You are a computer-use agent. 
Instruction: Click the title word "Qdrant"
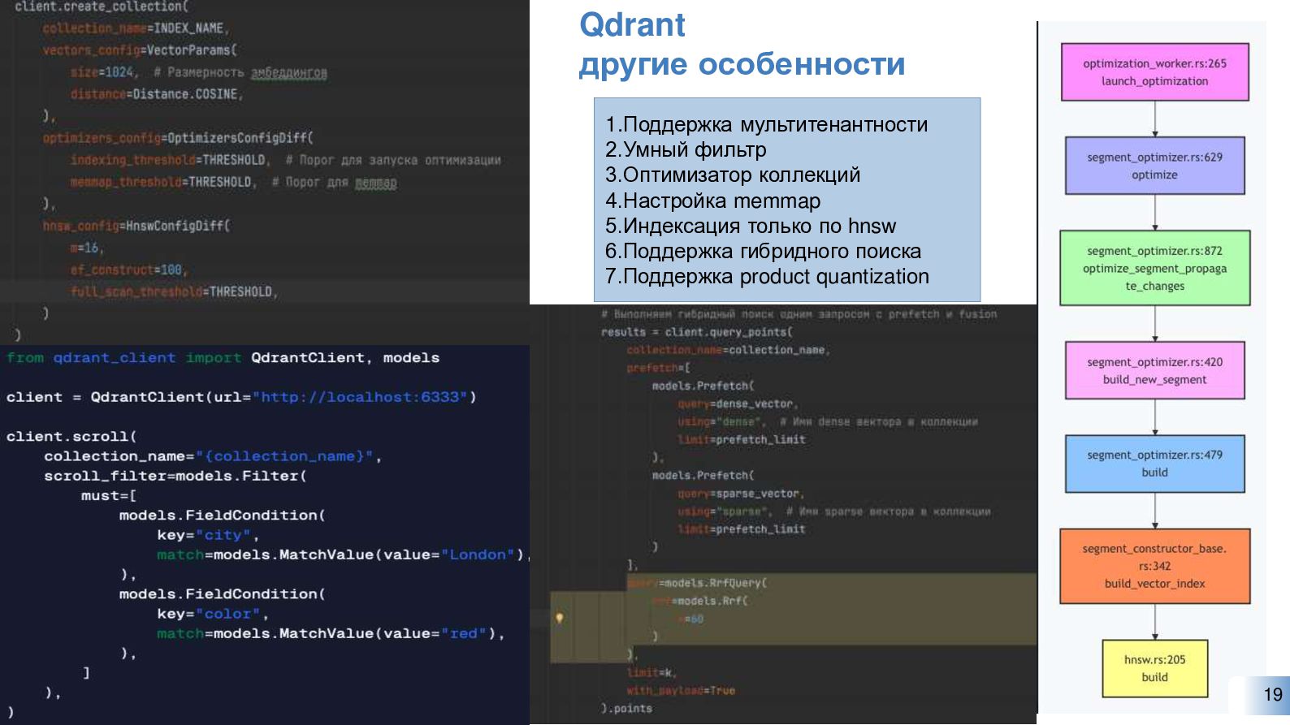[632, 25]
